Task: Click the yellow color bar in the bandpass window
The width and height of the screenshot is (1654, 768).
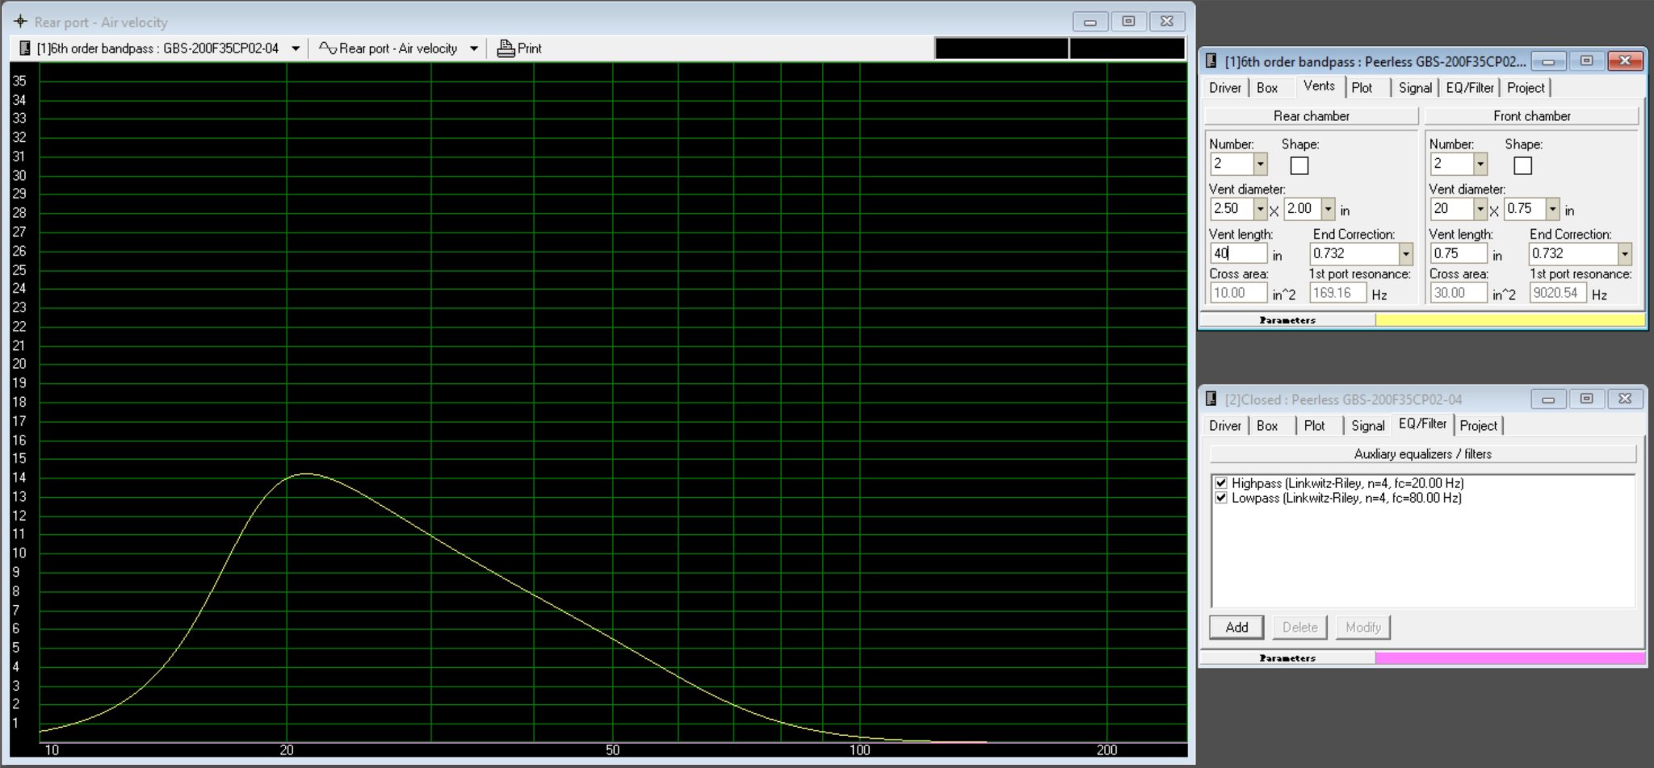Action: 1509,319
